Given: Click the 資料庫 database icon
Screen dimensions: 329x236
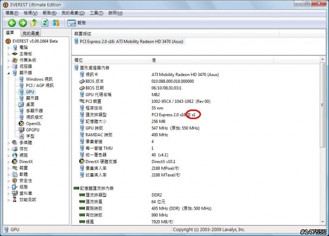Looking at the screenshot, I should click(x=14, y=193).
